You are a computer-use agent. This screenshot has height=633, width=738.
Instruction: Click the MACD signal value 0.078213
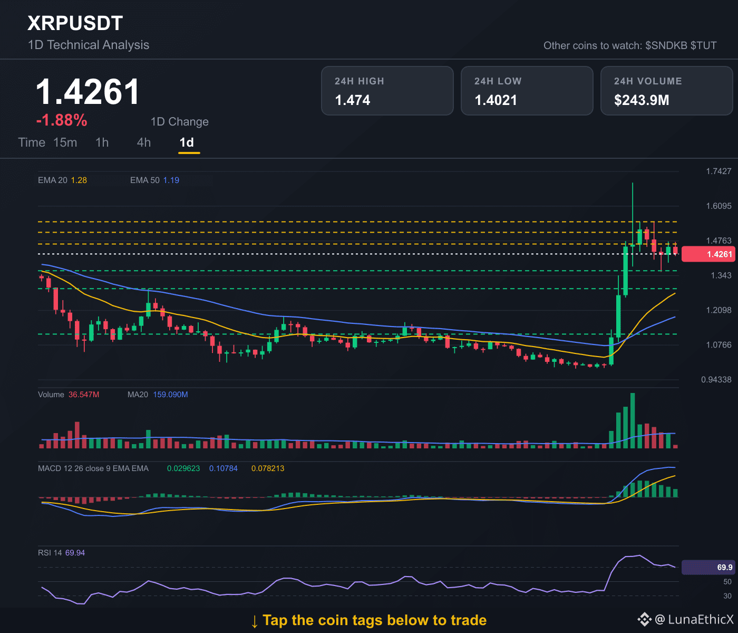pyautogui.click(x=268, y=468)
